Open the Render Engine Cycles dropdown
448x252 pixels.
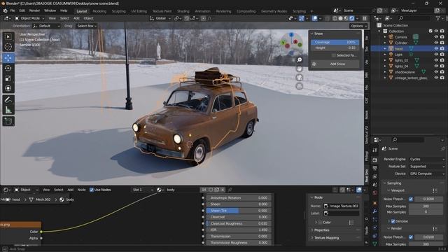[426, 159]
